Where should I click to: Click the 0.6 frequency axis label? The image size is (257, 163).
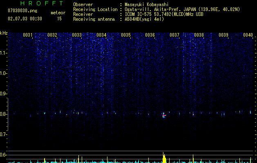tap(4, 155)
